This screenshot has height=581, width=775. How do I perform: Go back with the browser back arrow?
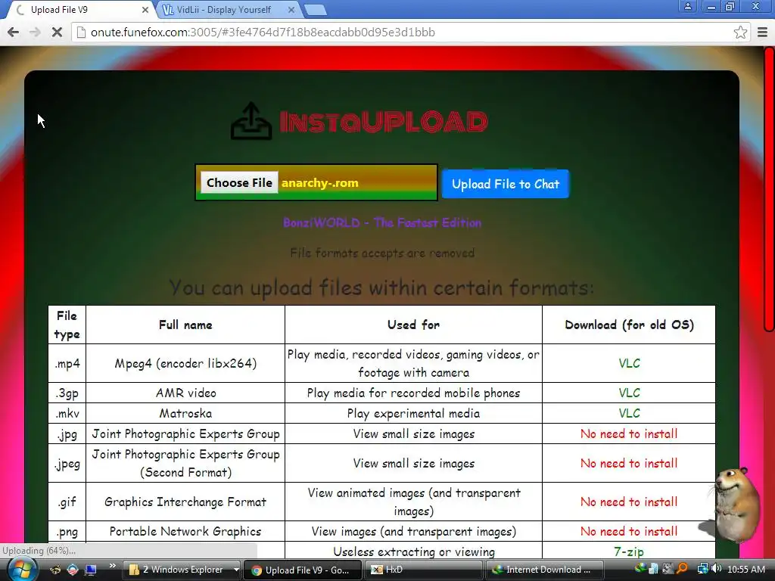click(14, 33)
